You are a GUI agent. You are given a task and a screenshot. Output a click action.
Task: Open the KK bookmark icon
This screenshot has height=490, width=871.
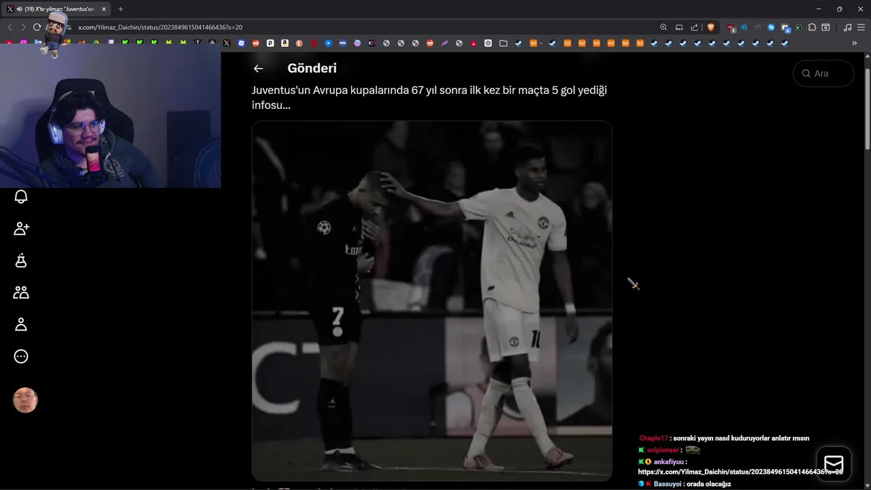pyautogui.click(x=372, y=43)
